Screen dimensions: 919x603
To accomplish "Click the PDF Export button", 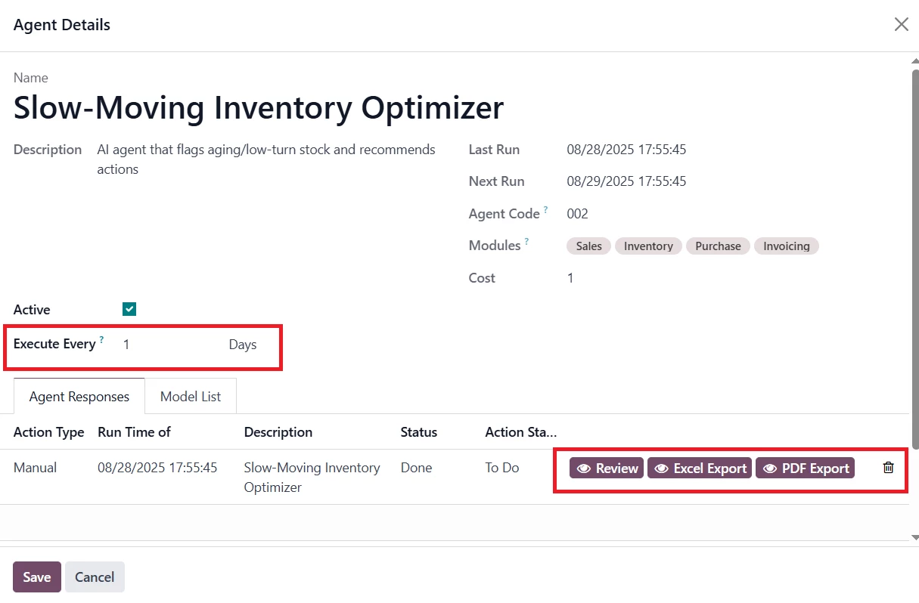I will coord(806,468).
